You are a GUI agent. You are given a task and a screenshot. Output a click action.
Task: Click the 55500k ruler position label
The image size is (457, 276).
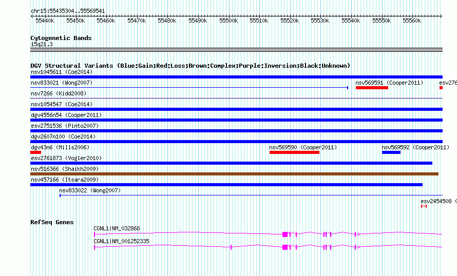(228, 21)
